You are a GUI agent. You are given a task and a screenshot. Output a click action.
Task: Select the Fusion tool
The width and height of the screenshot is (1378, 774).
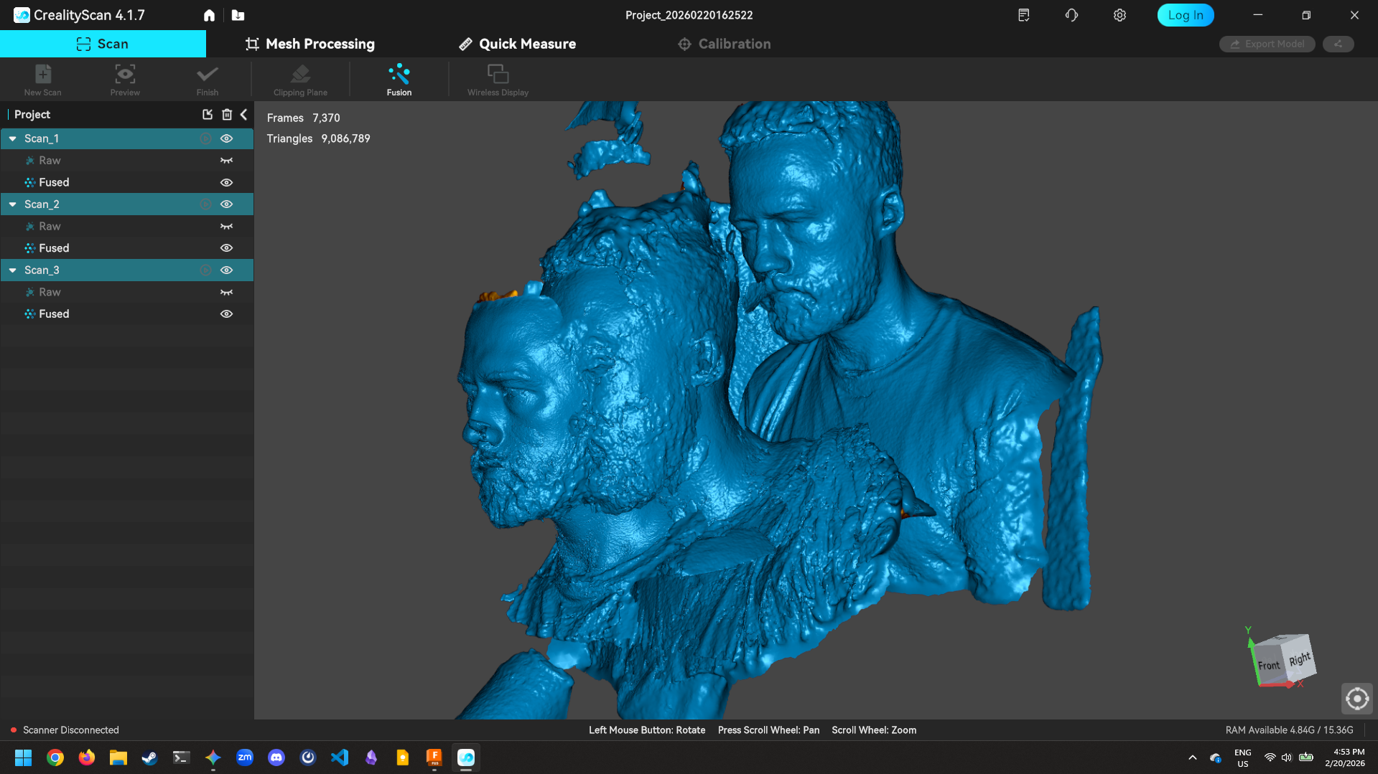point(399,79)
